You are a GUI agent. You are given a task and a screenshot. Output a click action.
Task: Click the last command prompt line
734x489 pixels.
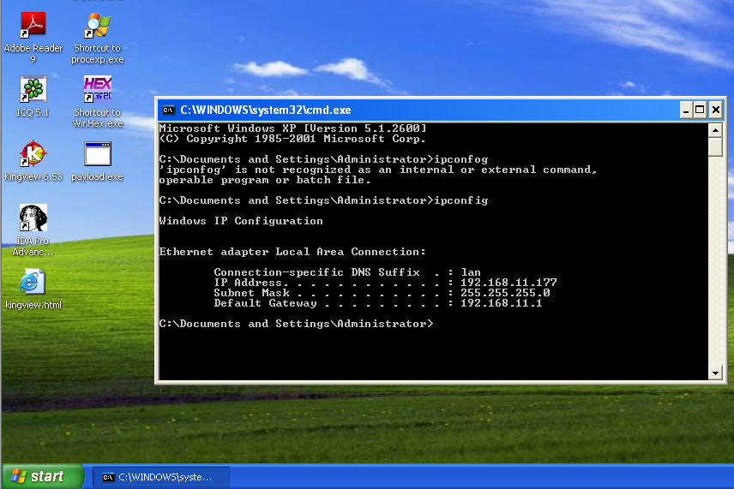pyautogui.click(x=297, y=324)
